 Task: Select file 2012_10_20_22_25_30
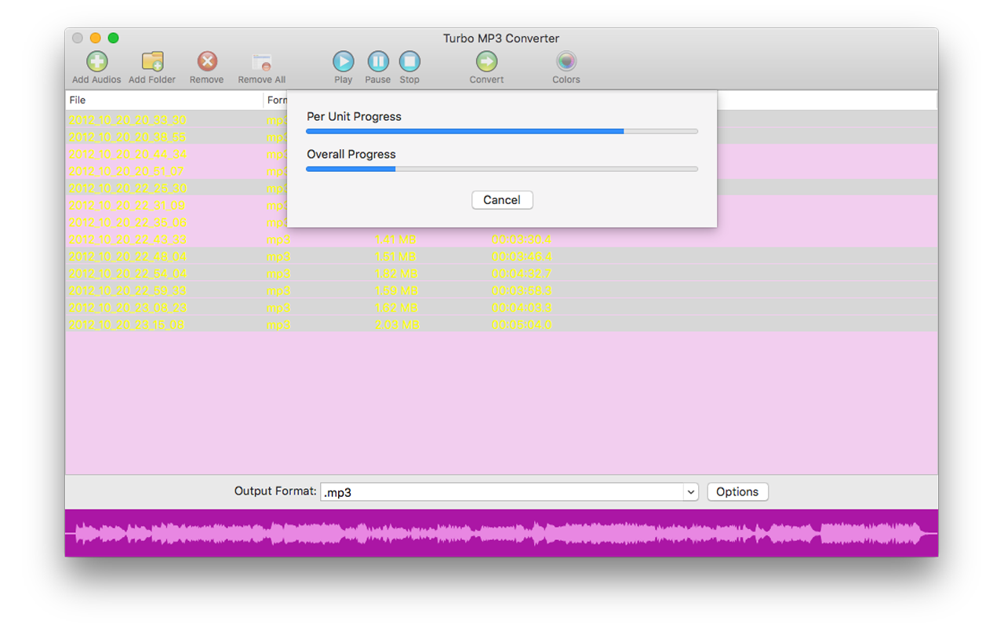(x=128, y=188)
